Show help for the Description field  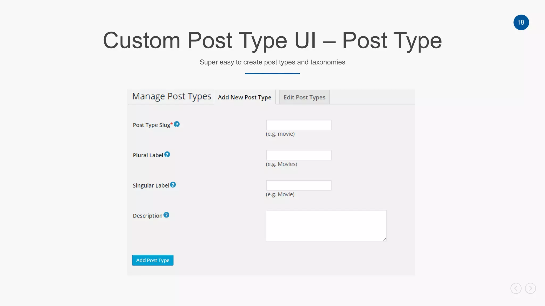[166, 215]
